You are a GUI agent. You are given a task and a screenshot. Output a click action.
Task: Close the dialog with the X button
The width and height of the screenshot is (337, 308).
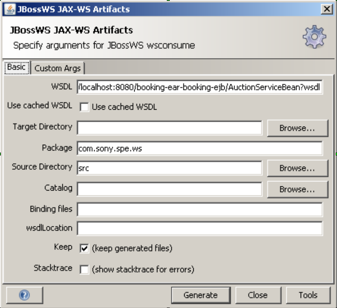(327, 9)
